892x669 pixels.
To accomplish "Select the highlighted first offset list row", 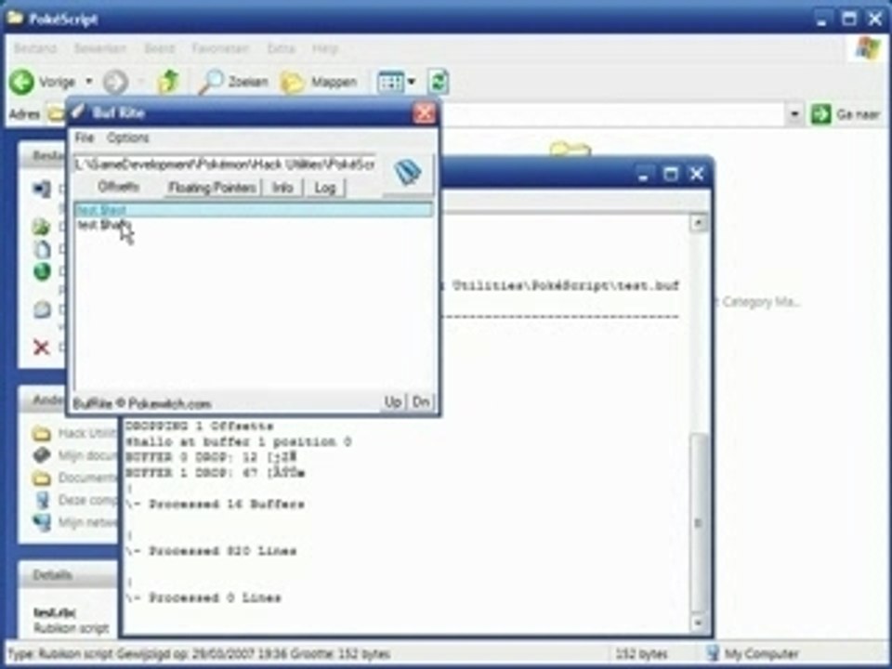I will [254, 211].
